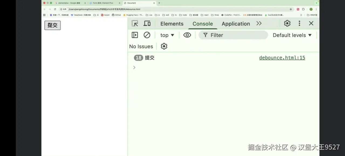The image size is (345, 156).
Task: Open the customize DevTools three-dot menu
Action: (299, 23)
